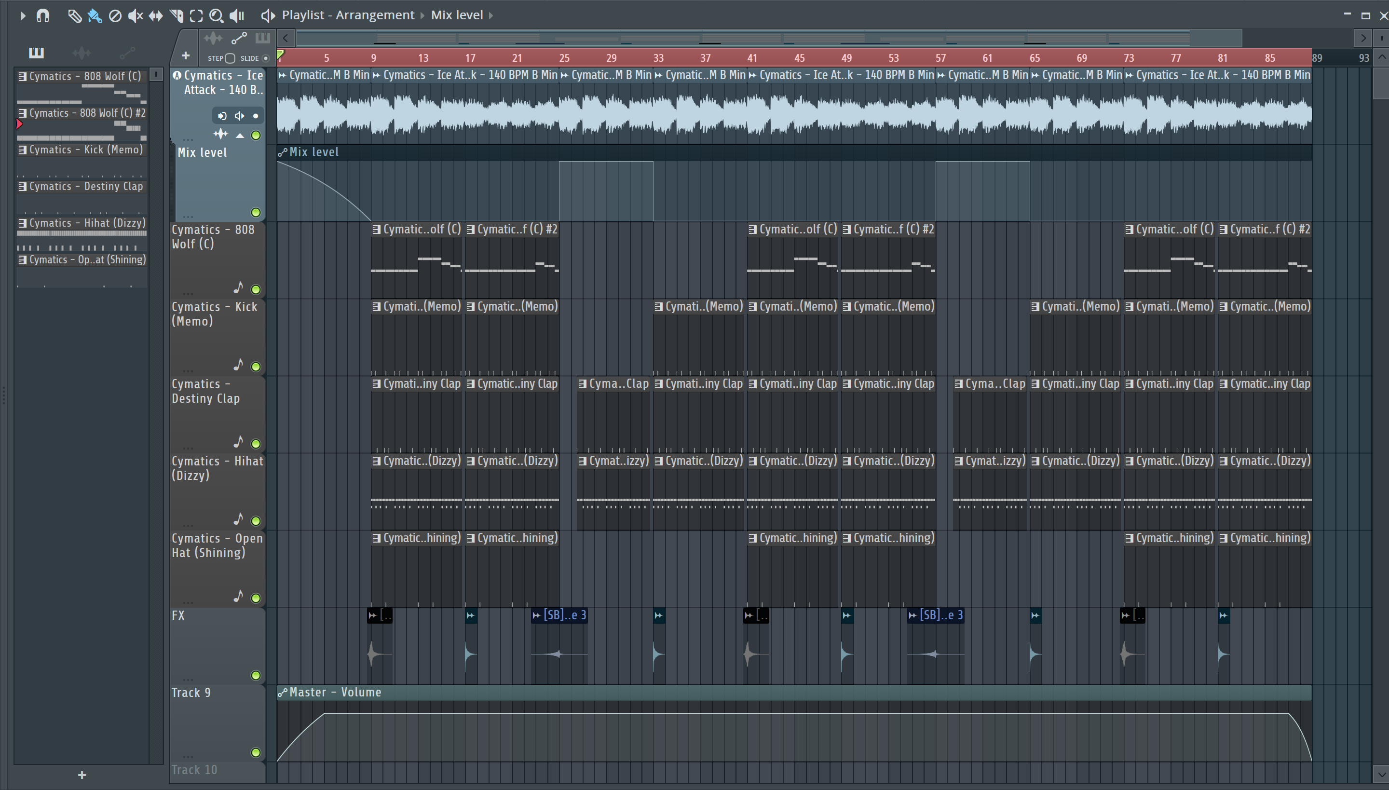This screenshot has width=1389, height=790.
Task: Select the Track 9 header
Action: 217,722
